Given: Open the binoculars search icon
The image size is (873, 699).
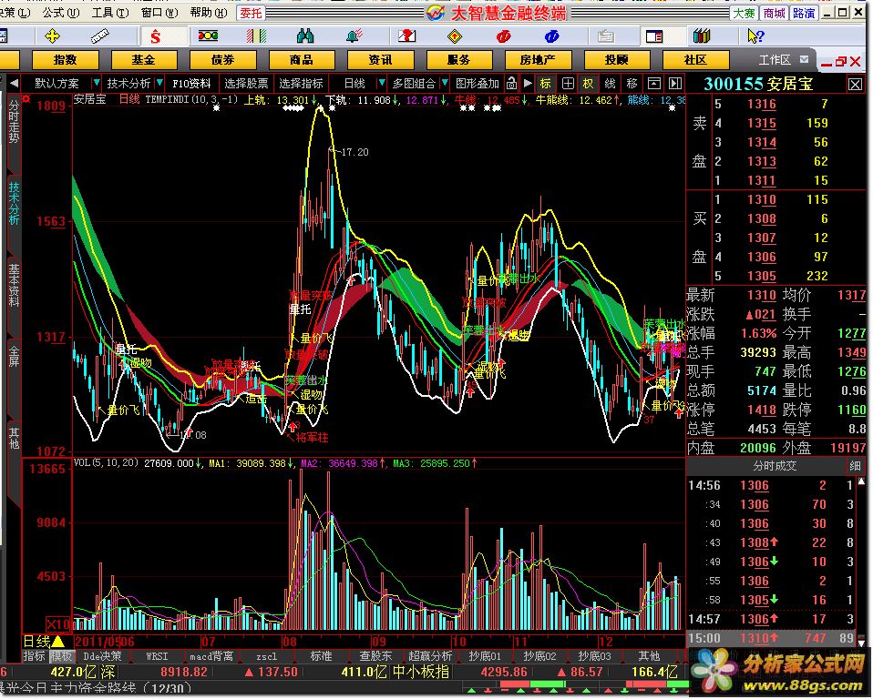Looking at the screenshot, I should [x=305, y=36].
